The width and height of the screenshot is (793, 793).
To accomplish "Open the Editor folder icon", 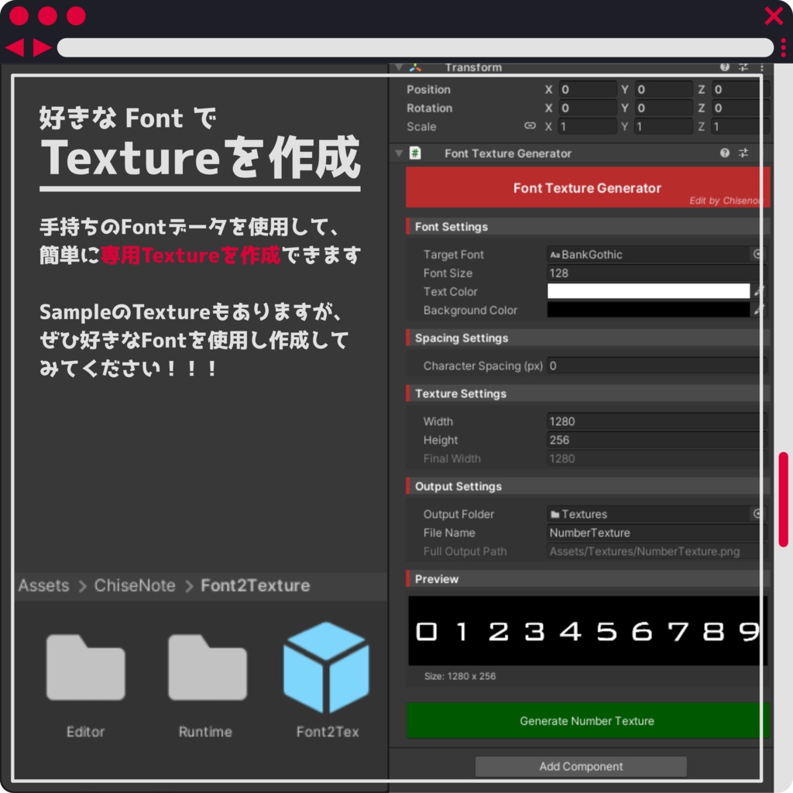I will [85, 667].
